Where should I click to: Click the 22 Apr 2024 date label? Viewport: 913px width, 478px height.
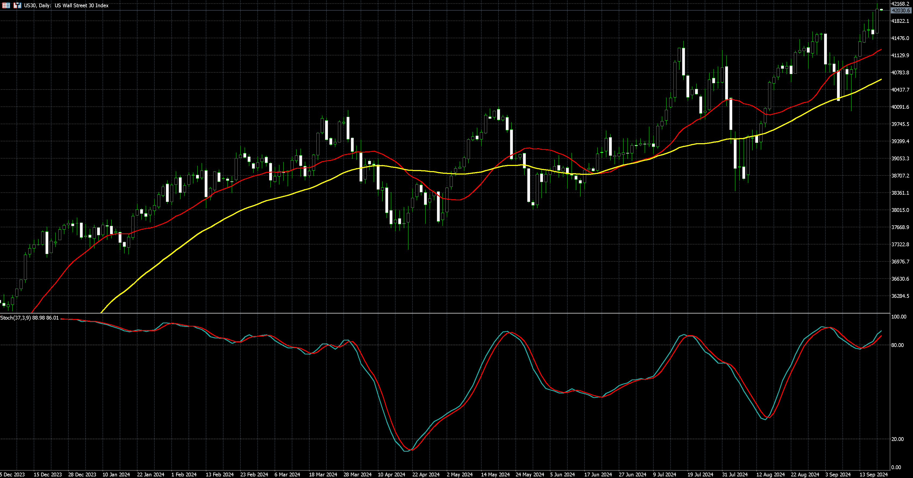click(426, 475)
